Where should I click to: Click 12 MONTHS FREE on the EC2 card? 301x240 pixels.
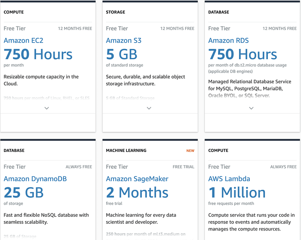(x=75, y=29)
